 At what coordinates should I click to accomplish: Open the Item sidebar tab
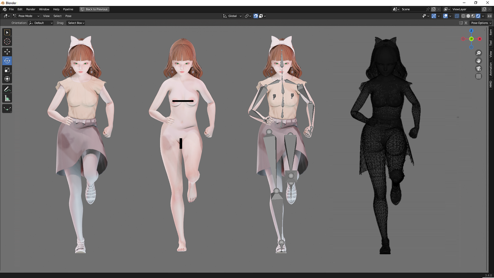(x=491, y=32)
